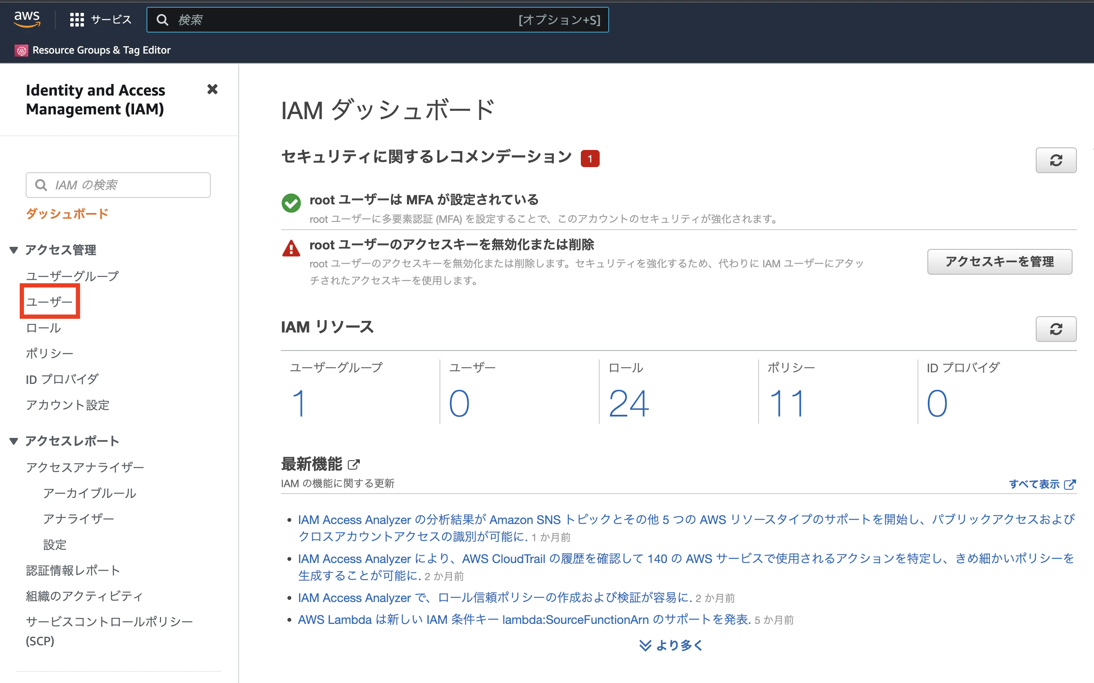This screenshot has height=683, width=1094.
Task: Click the recommendation count badge 1
Action: tap(590, 159)
